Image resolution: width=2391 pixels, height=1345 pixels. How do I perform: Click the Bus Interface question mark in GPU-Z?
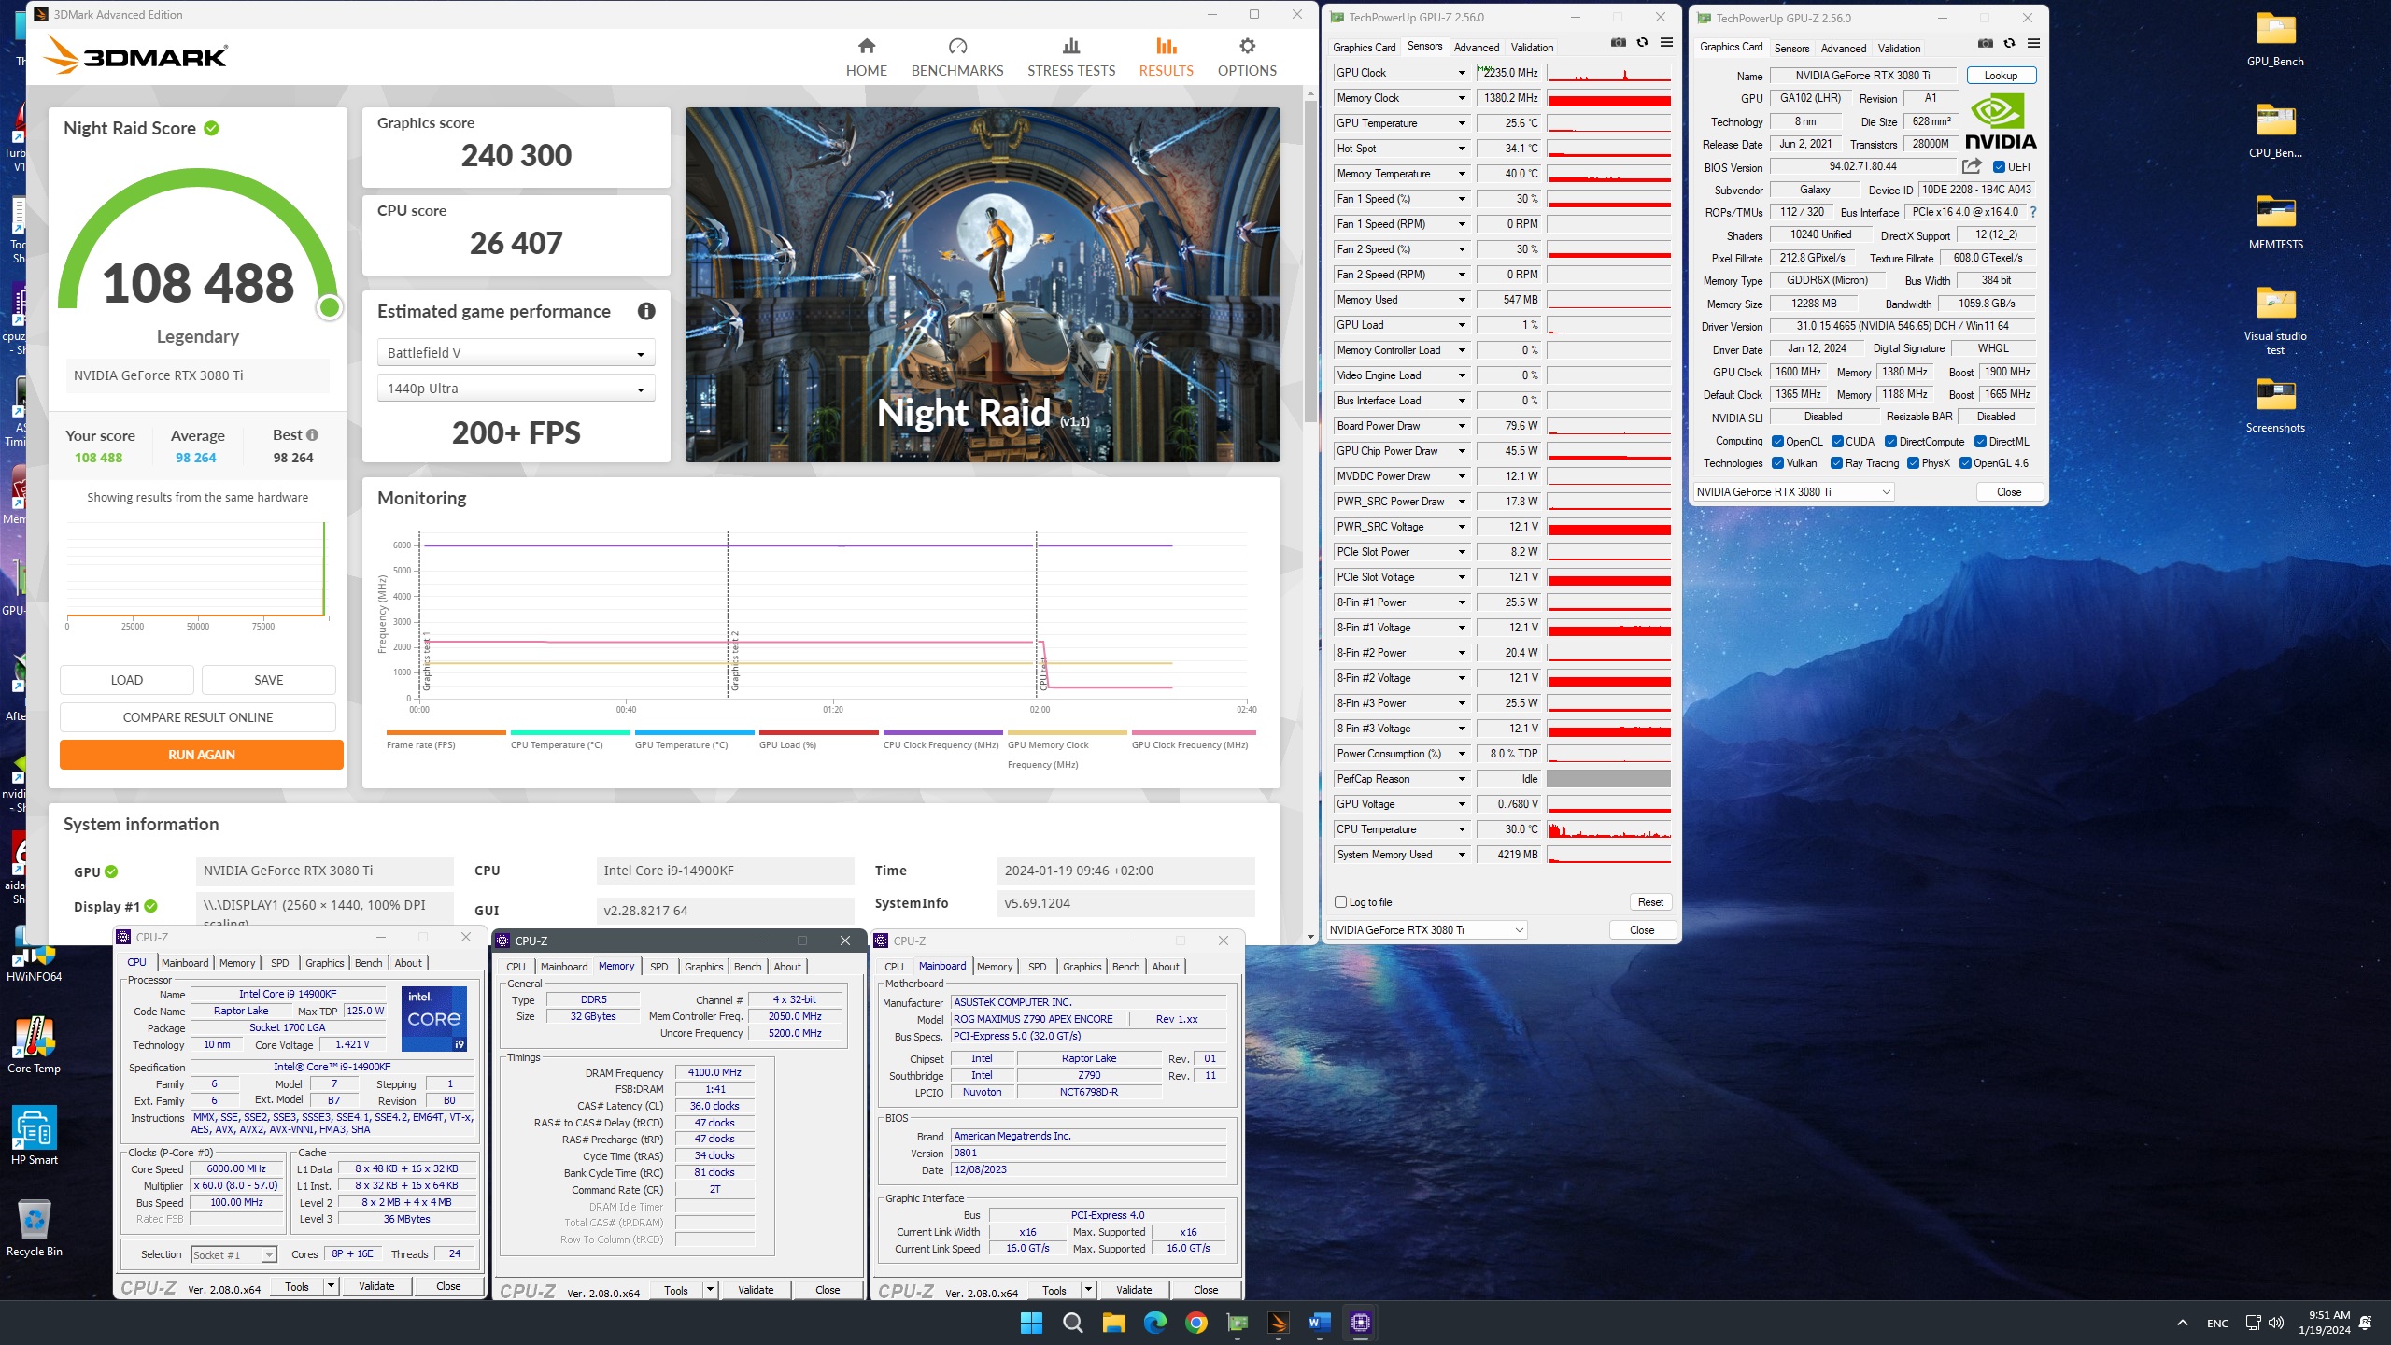click(x=2032, y=212)
